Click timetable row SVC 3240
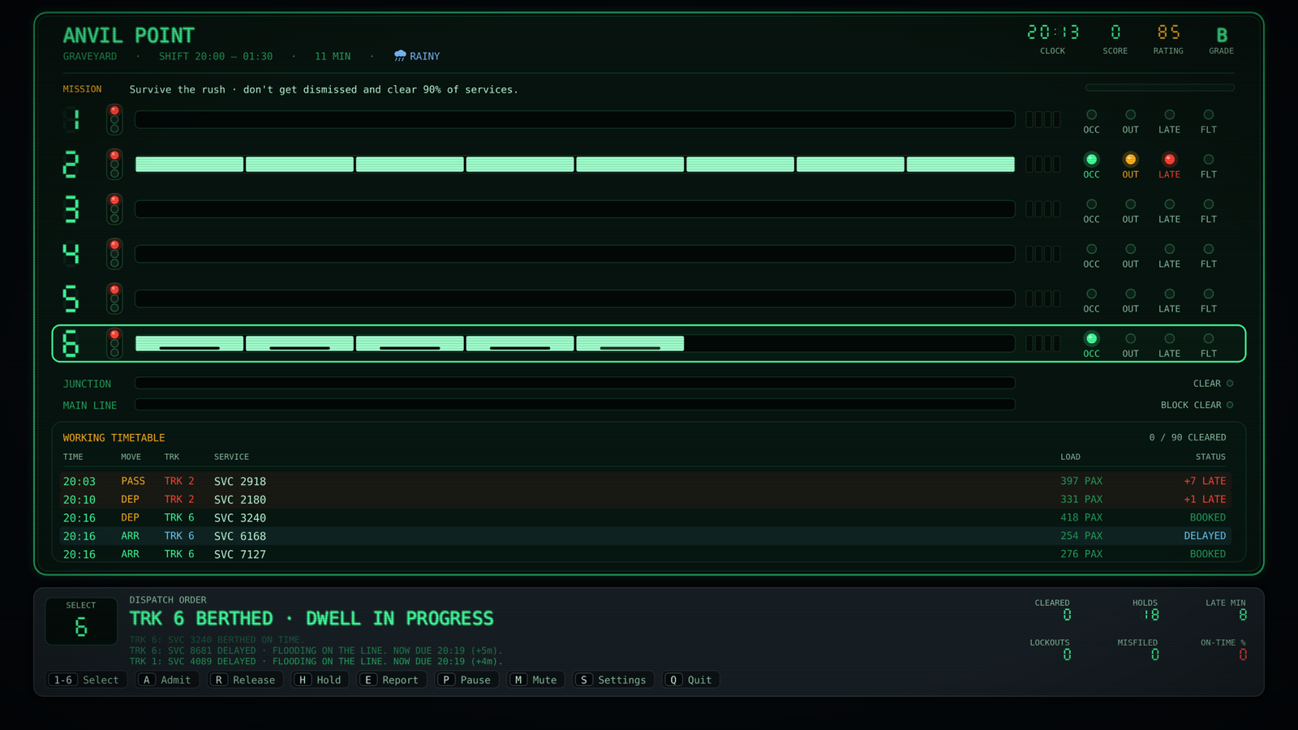This screenshot has height=730, width=1298. (645, 517)
